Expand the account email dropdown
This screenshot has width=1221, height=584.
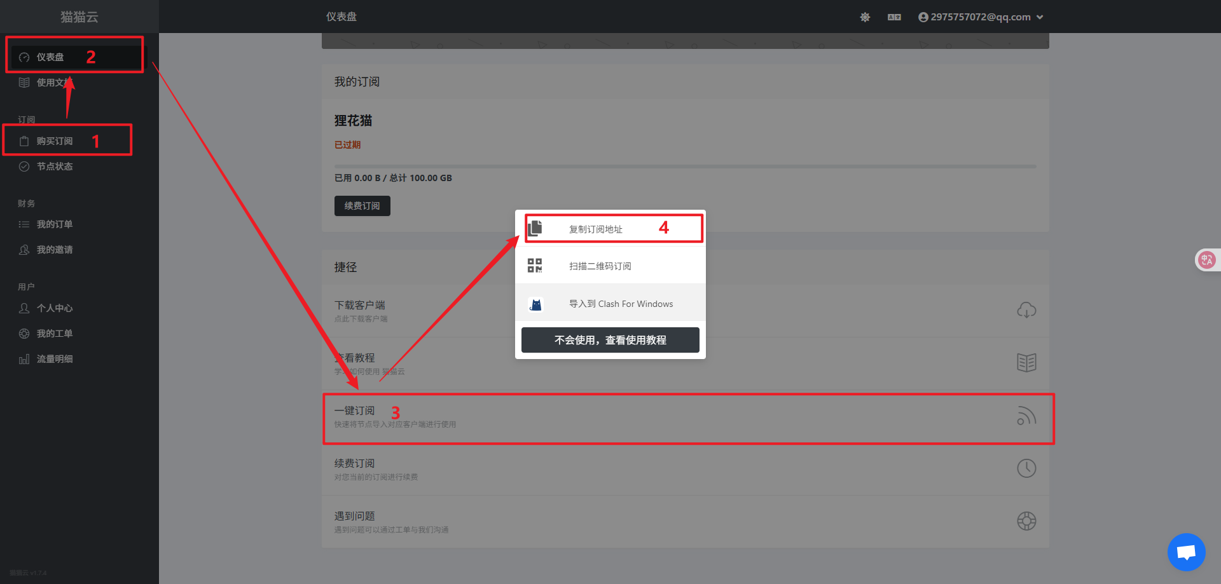pyautogui.click(x=980, y=17)
